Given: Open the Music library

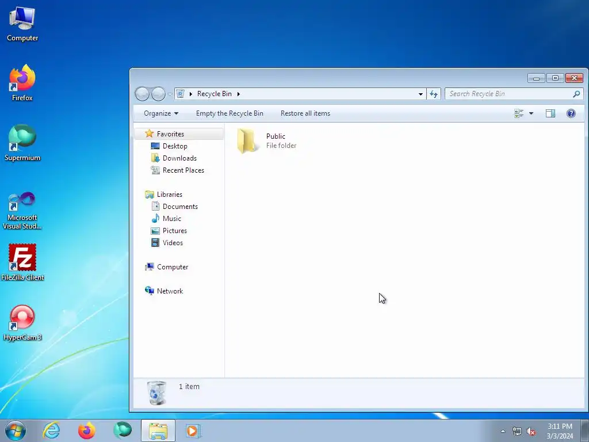Looking at the screenshot, I should [171, 218].
